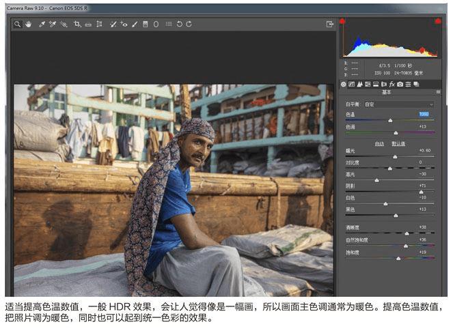
Task: Switch to the Tone Curve panel tab
Action: pyautogui.click(x=351, y=84)
